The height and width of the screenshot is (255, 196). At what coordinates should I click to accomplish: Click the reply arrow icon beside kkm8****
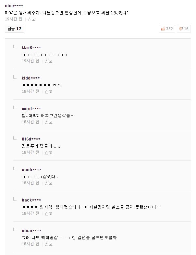15,47
